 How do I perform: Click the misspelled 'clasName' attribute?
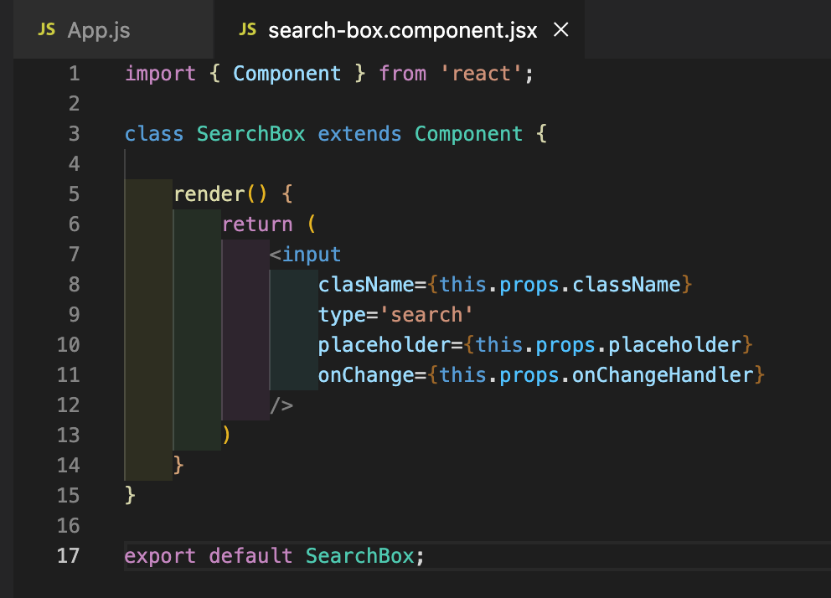pos(366,285)
